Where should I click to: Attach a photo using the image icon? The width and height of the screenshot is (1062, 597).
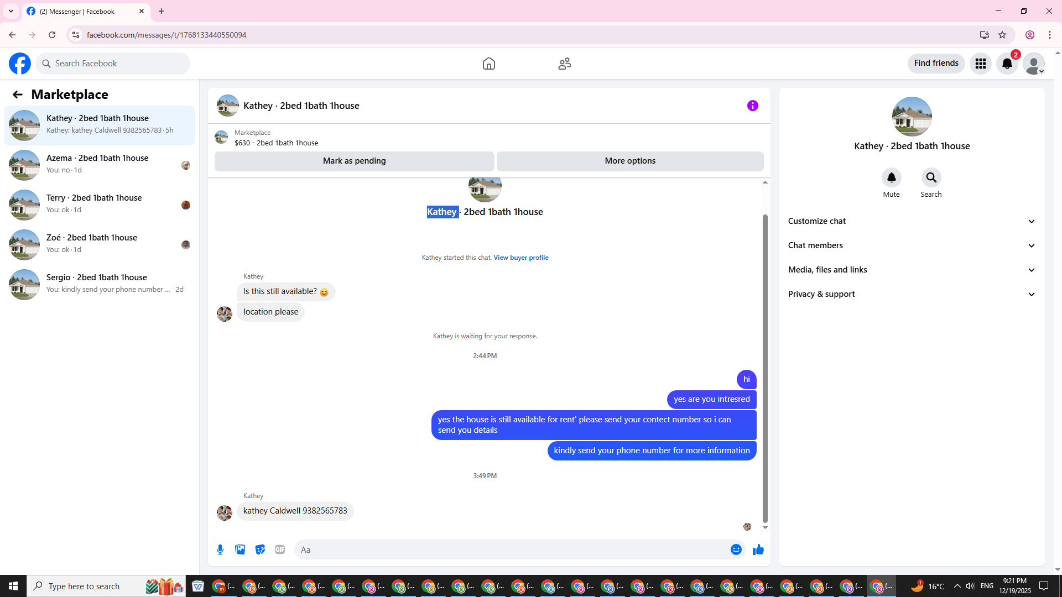240,549
